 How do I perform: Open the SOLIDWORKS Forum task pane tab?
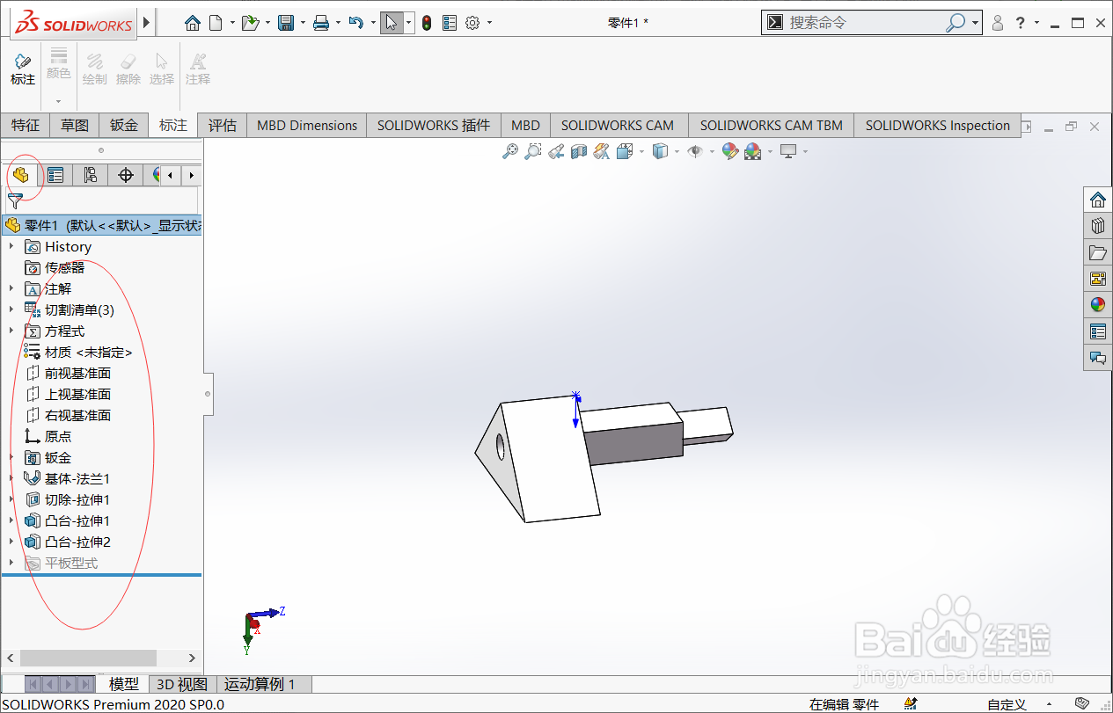tap(1097, 358)
